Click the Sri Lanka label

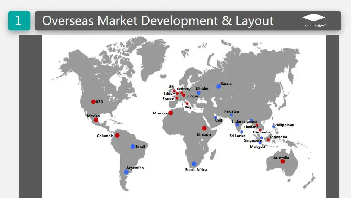point(237,136)
